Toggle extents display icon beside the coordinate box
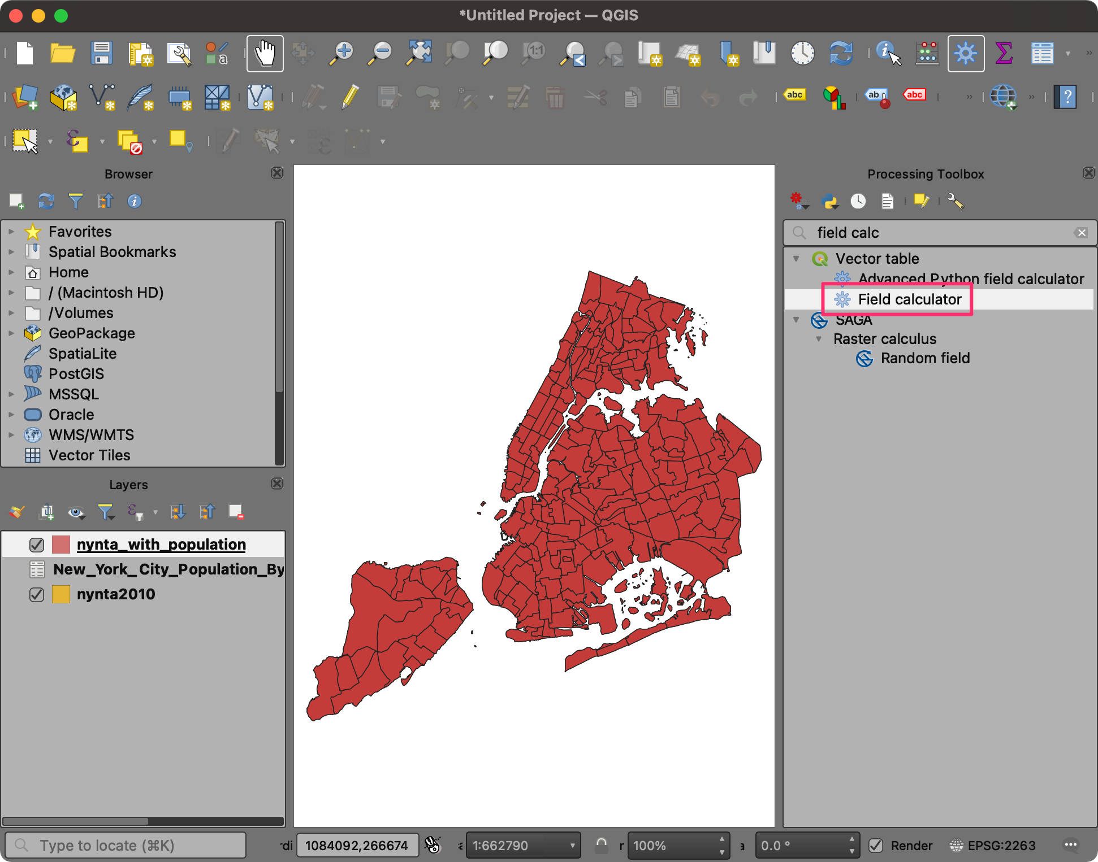Screen dimensions: 1098x862 (x=433, y=845)
